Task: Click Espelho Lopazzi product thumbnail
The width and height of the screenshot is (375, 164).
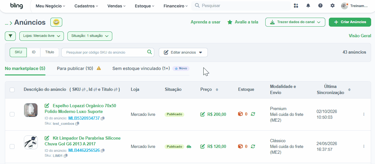Action: (31, 110)
